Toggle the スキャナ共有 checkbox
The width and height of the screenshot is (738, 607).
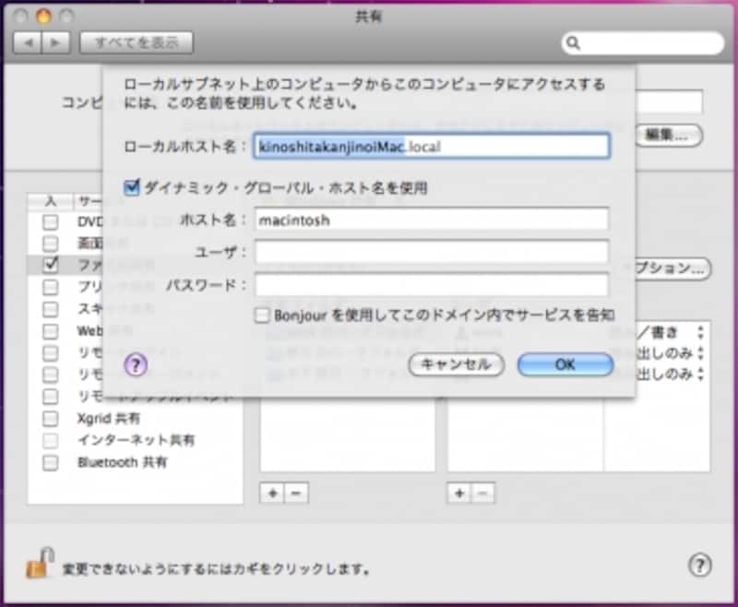point(51,309)
